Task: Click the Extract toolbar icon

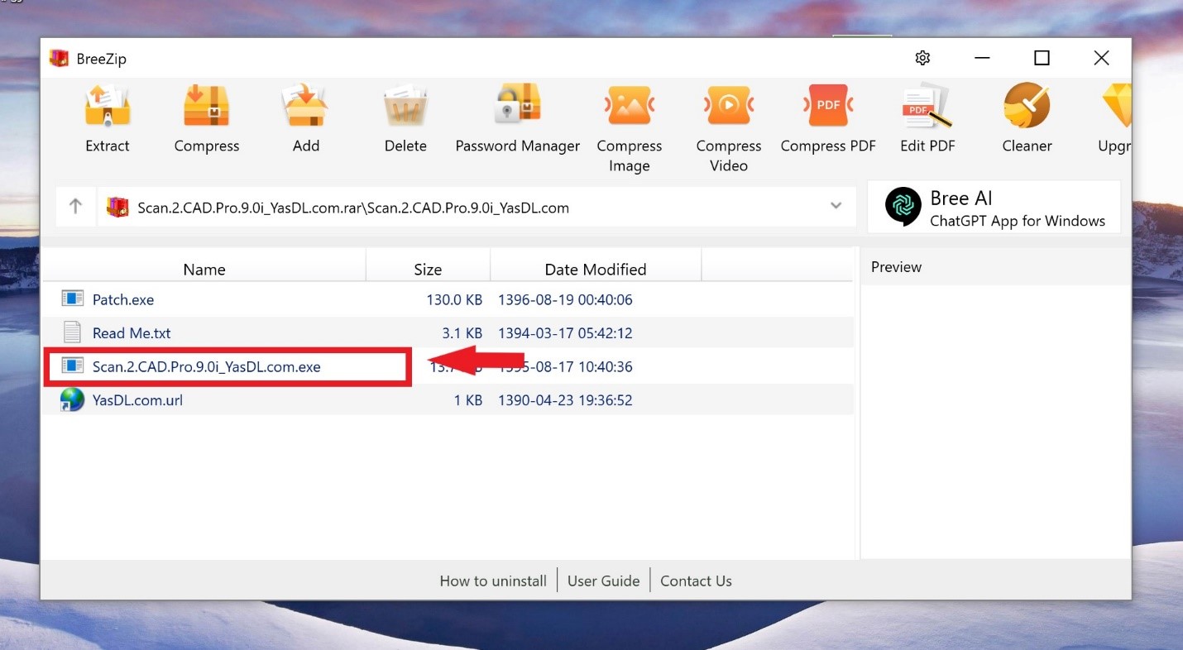Action: [108, 105]
